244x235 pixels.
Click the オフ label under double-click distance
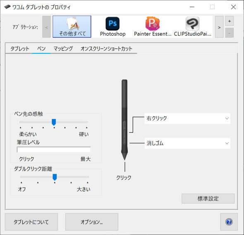[22, 189]
